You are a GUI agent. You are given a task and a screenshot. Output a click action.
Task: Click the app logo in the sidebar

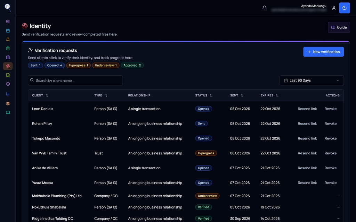(8, 8)
